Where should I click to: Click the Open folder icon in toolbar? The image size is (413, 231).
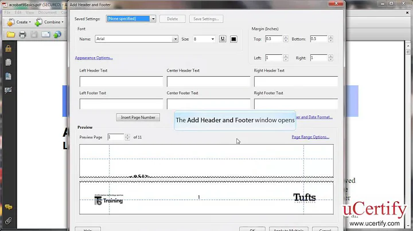click(x=11, y=34)
